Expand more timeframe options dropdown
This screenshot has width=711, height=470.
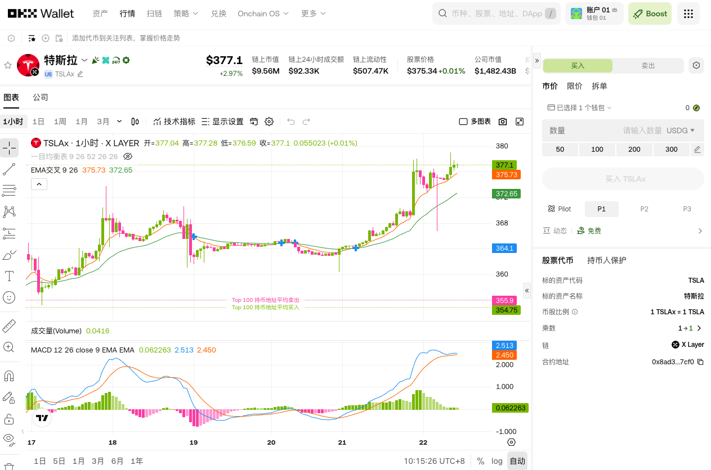coord(119,121)
